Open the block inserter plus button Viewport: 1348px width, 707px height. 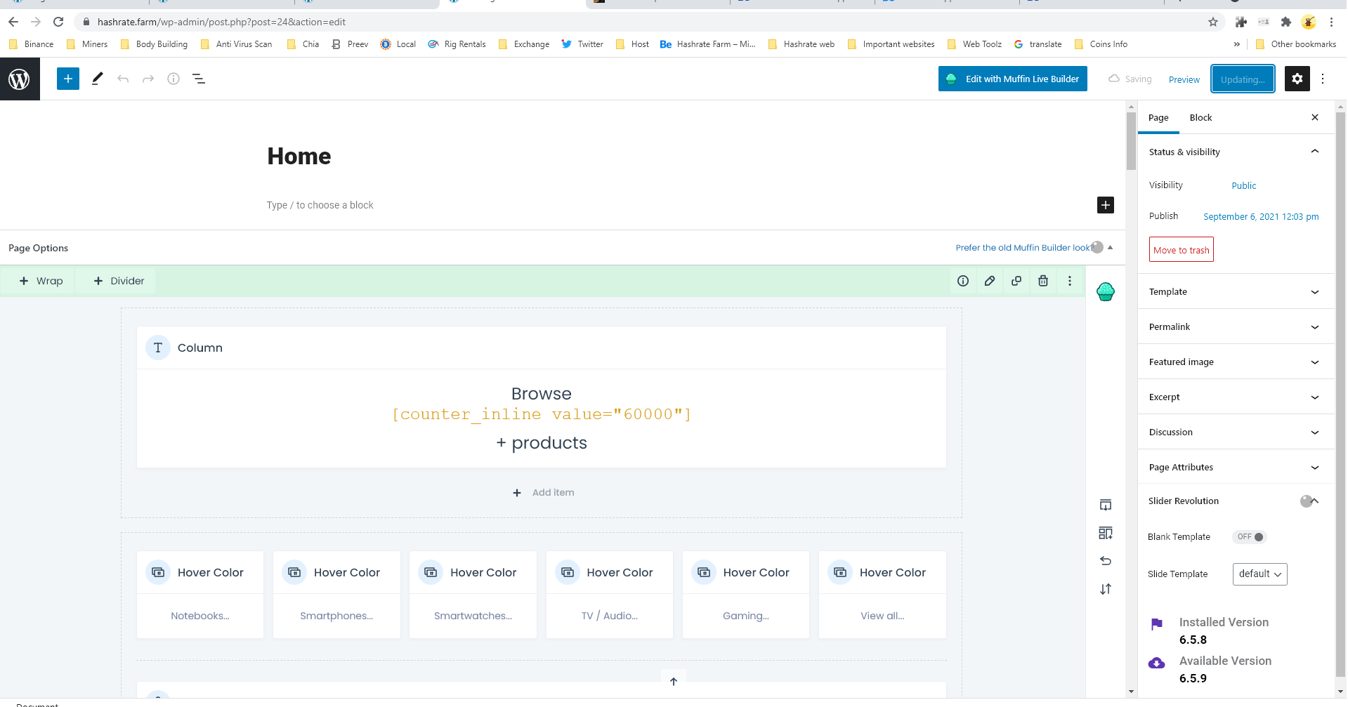pos(68,79)
